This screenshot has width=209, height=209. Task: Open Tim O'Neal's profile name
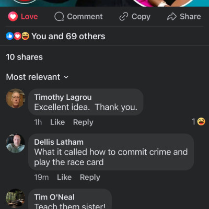(54, 197)
